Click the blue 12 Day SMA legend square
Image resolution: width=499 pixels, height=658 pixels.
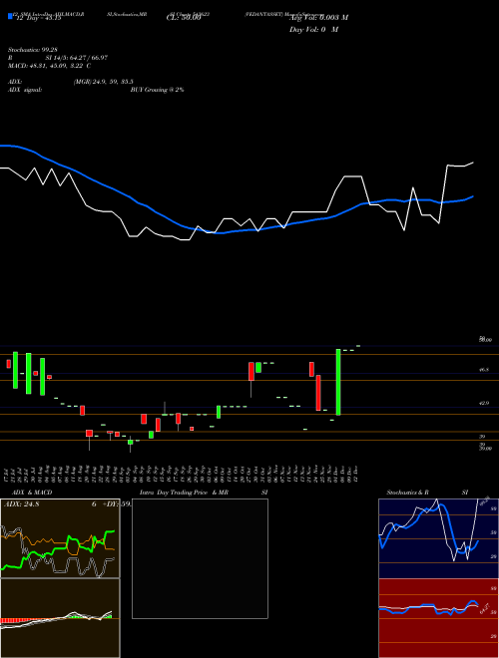pos(11,16)
